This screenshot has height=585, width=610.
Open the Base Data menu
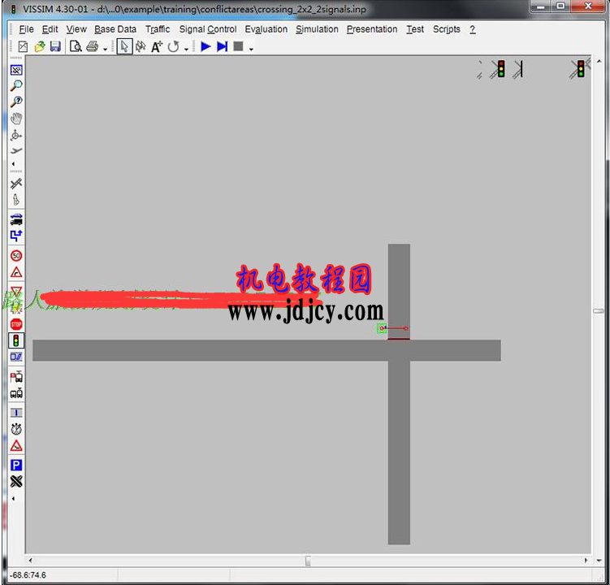point(115,29)
